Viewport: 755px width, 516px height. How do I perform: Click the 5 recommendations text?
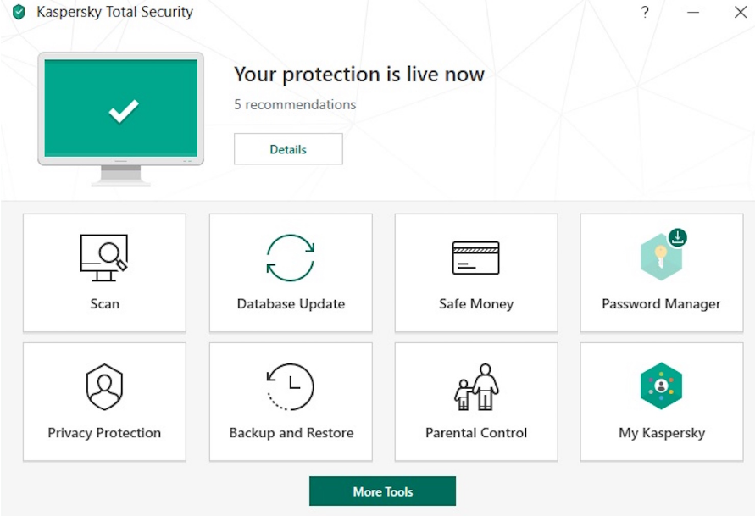[x=295, y=104]
